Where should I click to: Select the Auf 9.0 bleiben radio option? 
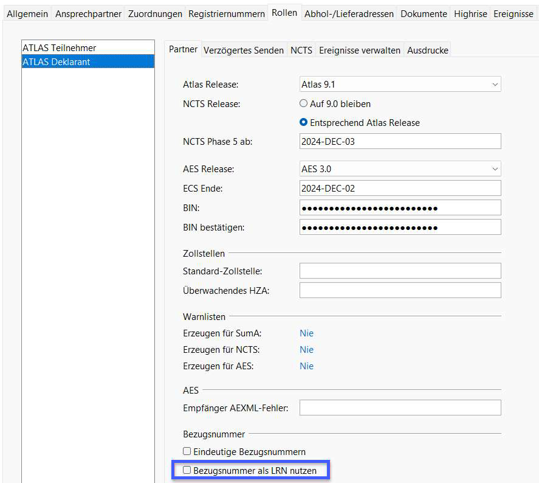(303, 103)
